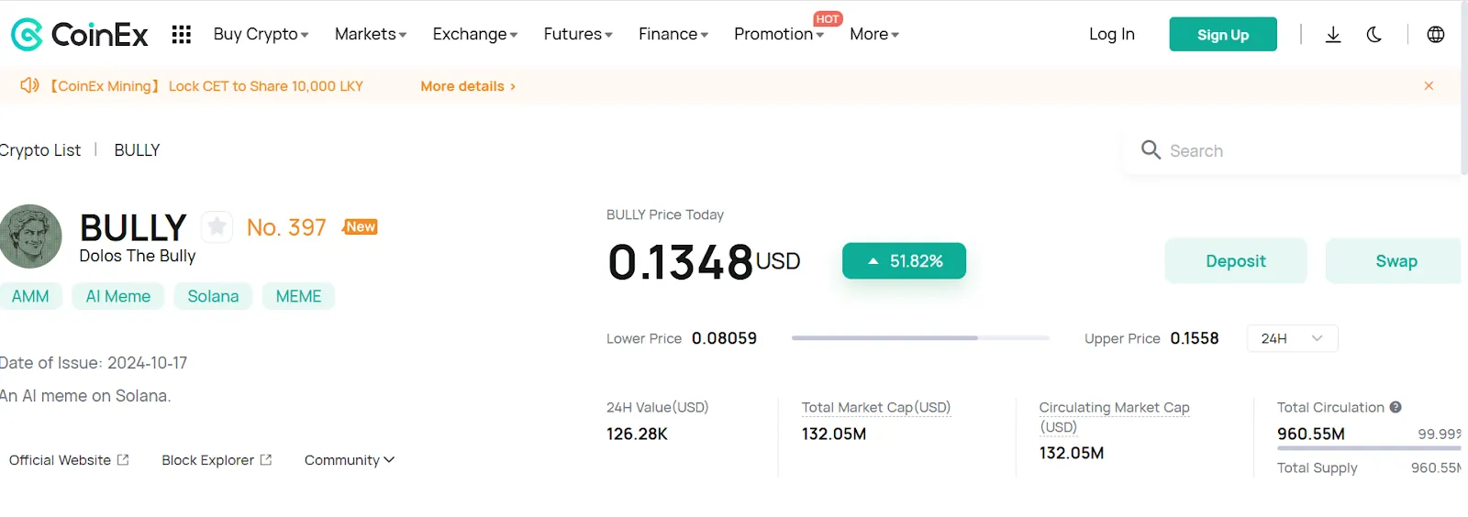
Task: Select the Solana tag
Action: (x=213, y=296)
